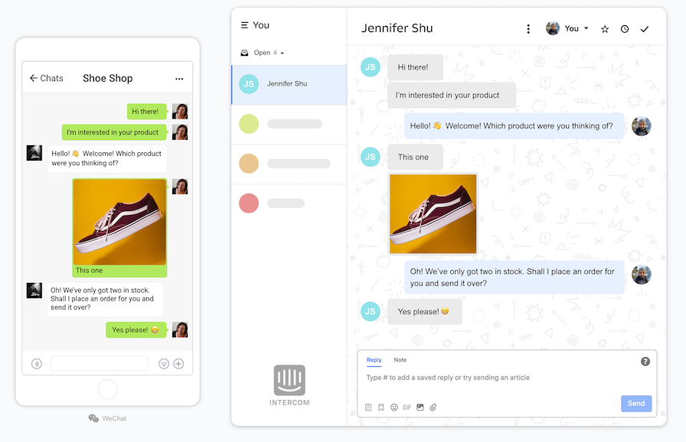Insert a GIF using the GIF icon

(407, 407)
